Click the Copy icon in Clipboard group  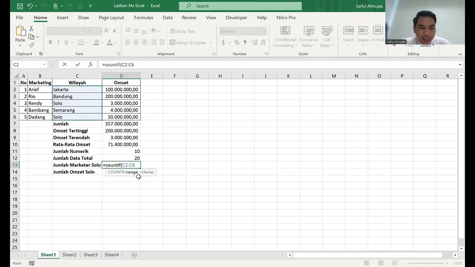(32, 37)
